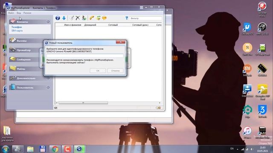Click the EN language indicator in tray
The height and width of the screenshot is (153, 273).
click(x=232, y=149)
